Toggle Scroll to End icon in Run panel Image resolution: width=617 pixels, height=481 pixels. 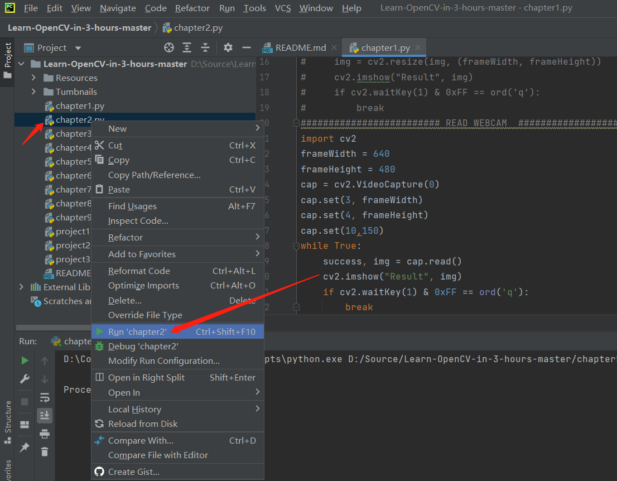coord(45,415)
